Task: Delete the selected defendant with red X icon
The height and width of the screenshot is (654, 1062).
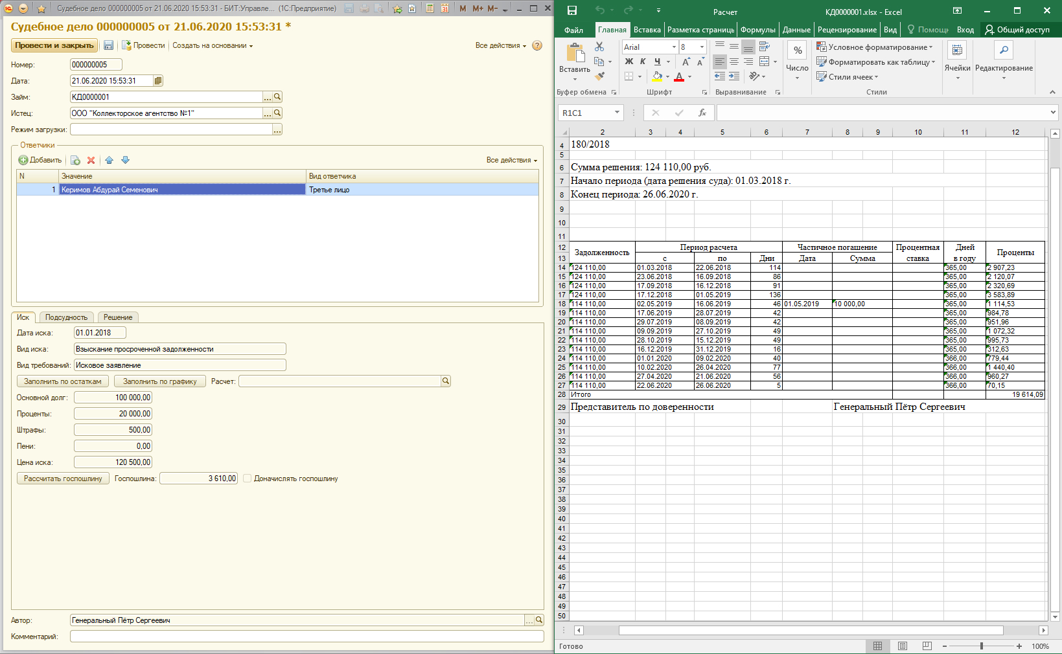Action: click(x=91, y=160)
